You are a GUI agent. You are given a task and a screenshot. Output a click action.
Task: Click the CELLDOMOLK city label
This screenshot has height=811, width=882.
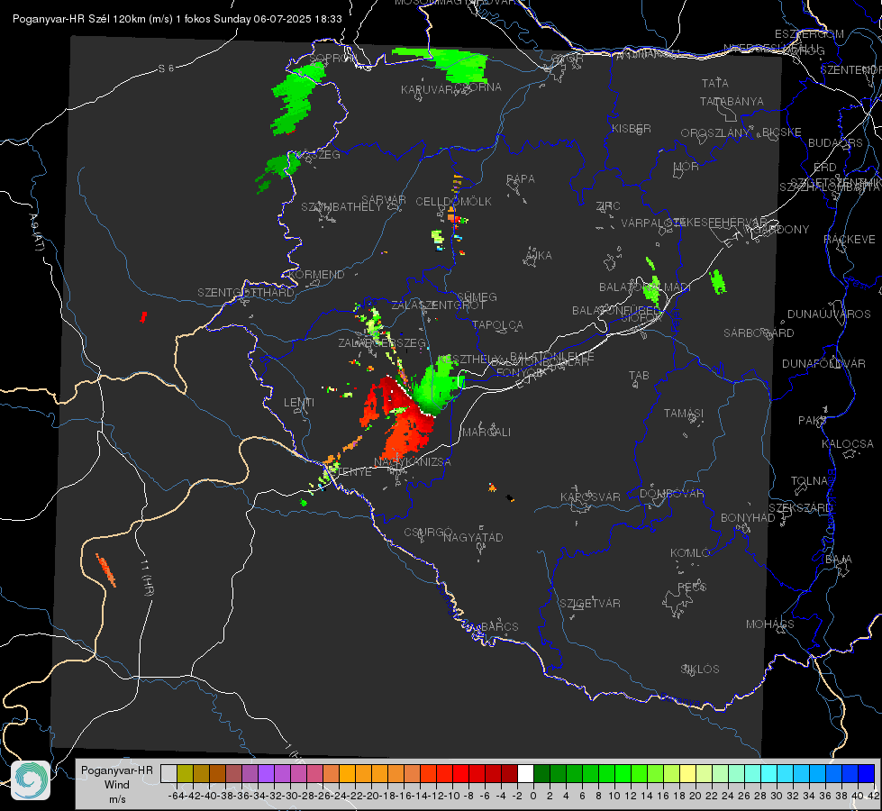coord(453,202)
